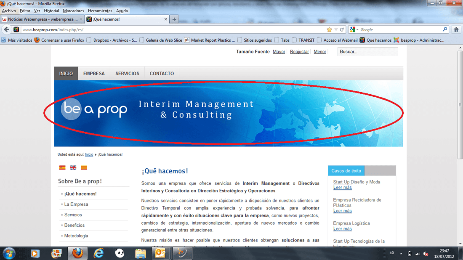The height and width of the screenshot is (260, 463).
Task: Select the English flag language icon
Action: pos(73,167)
